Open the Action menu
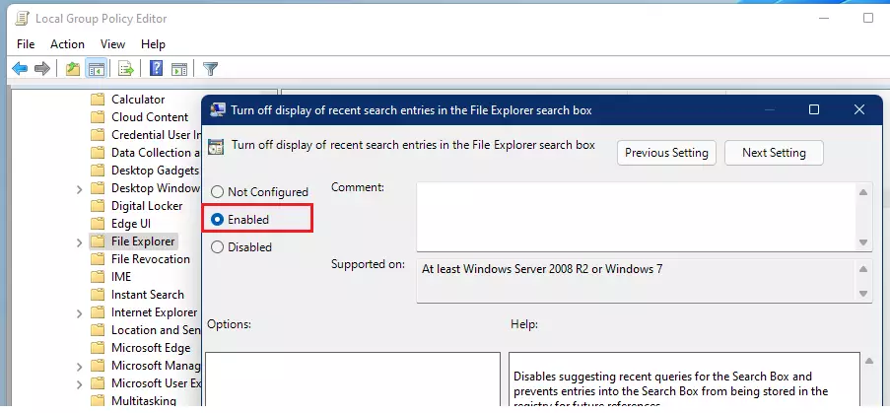This screenshot has height=413, width=890. (67, 43)
